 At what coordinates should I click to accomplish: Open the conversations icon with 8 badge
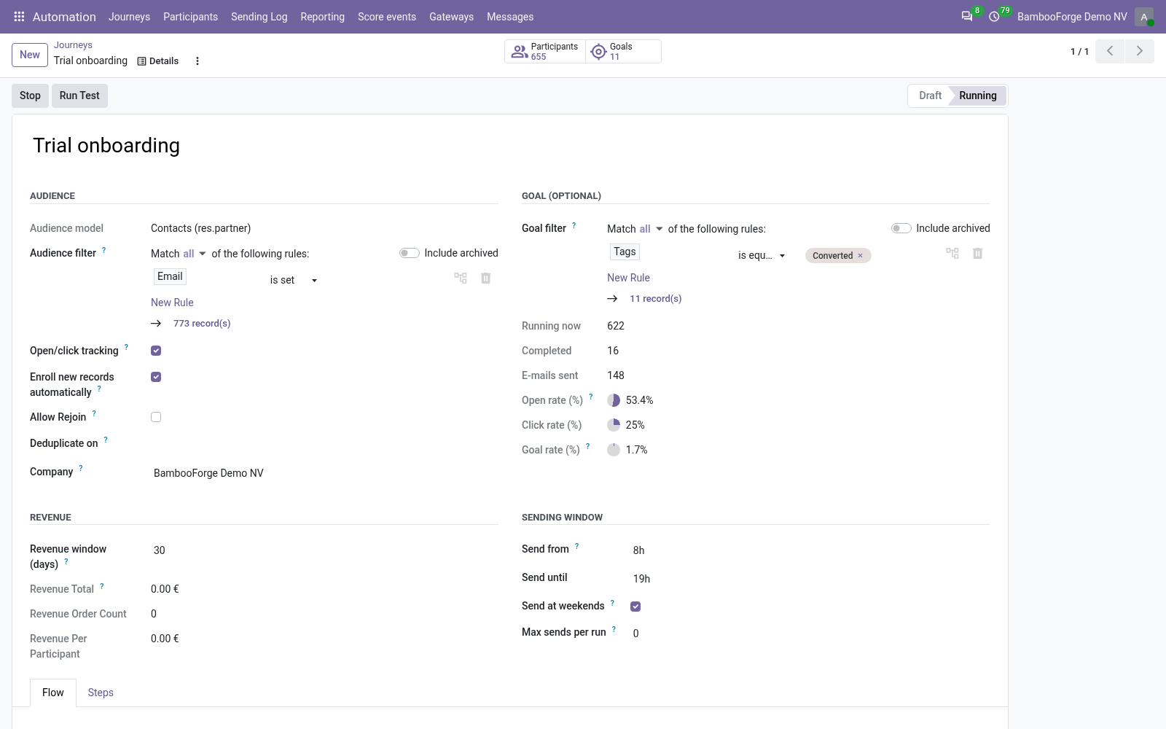click(x=967, y=16)
